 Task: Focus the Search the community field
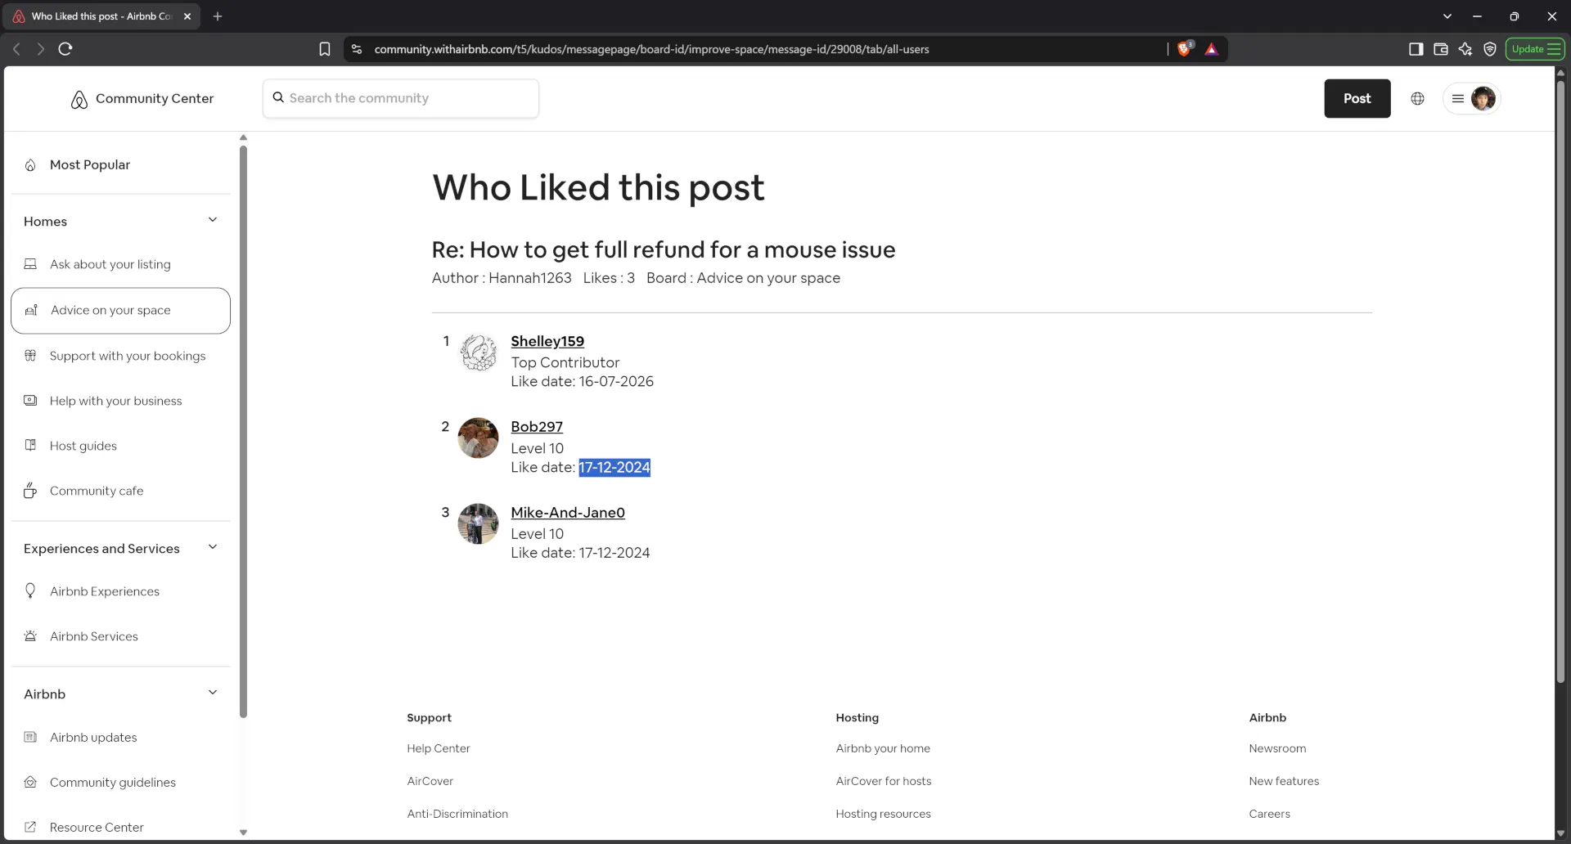point(401,98)
